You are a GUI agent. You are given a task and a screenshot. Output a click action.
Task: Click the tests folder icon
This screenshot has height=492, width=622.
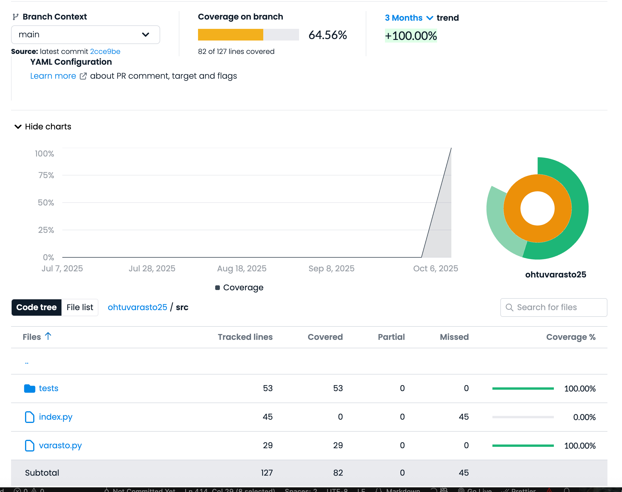click(x=29, y=389)
